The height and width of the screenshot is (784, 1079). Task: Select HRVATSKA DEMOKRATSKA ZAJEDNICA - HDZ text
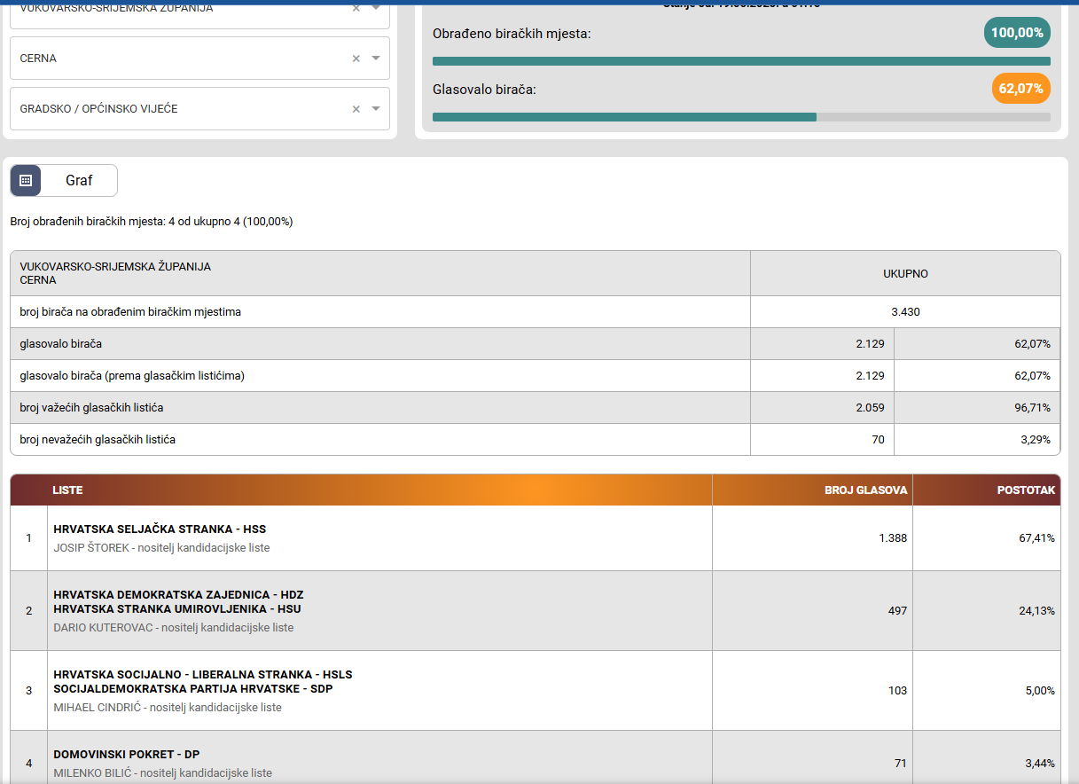[178, 595]
